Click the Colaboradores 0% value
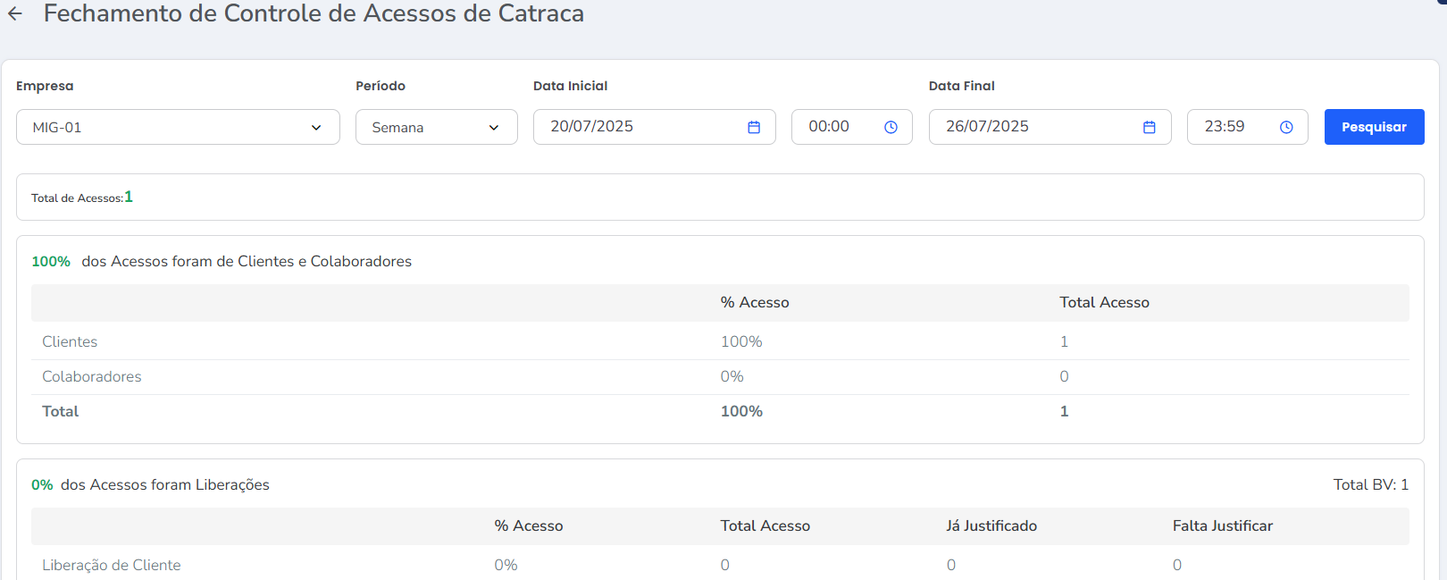 click(732, 376)
